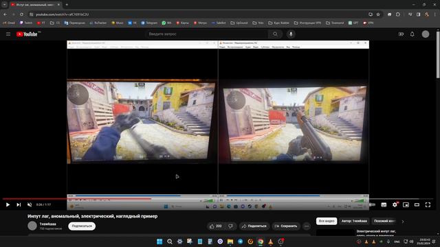The image size is (440, 247).
Task: Expand the UpSound bookmarks folder
Action: click(x=239, y=23)
